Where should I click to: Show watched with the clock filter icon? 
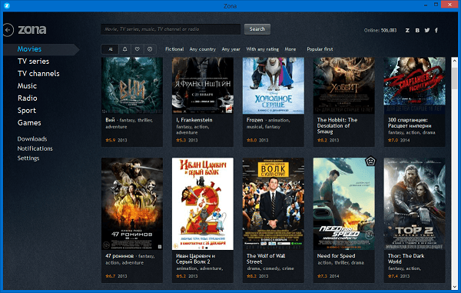point(150,49)
